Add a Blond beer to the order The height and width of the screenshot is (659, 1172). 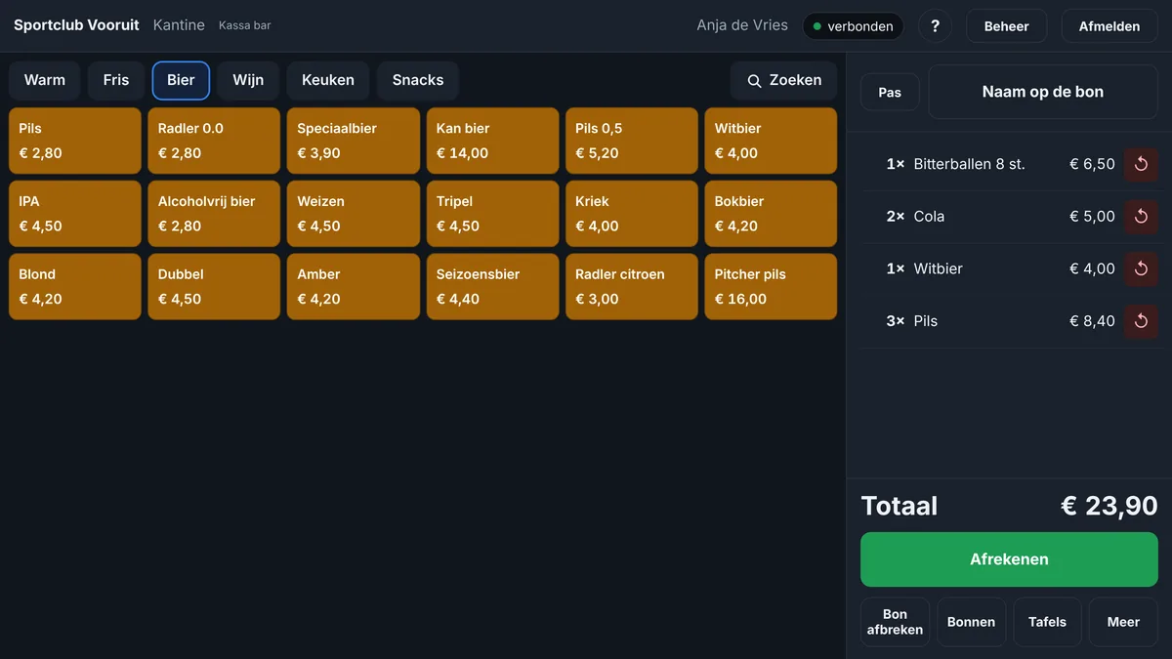75,287
